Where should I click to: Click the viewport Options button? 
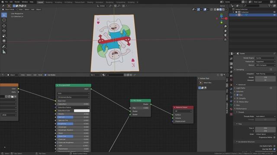click(x=223, y=6)
